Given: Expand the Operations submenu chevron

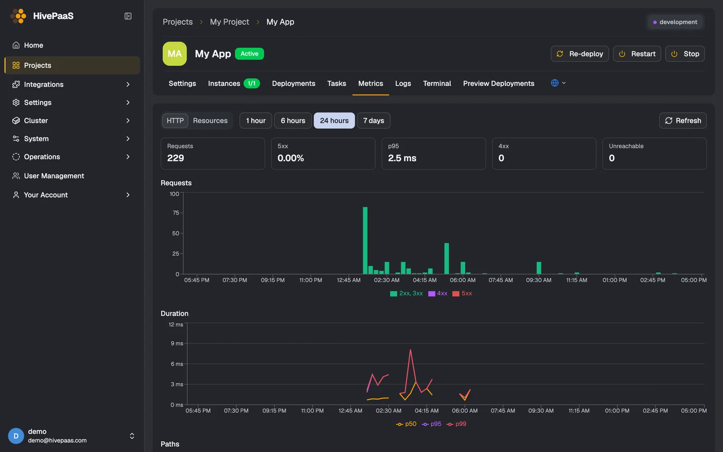Looking at the screenshot, I should click(x=128, y=157).
